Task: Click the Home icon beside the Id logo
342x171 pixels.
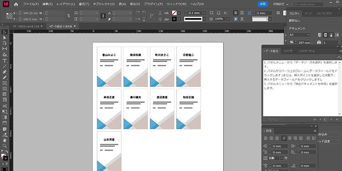Action: (x=16, y=4)
